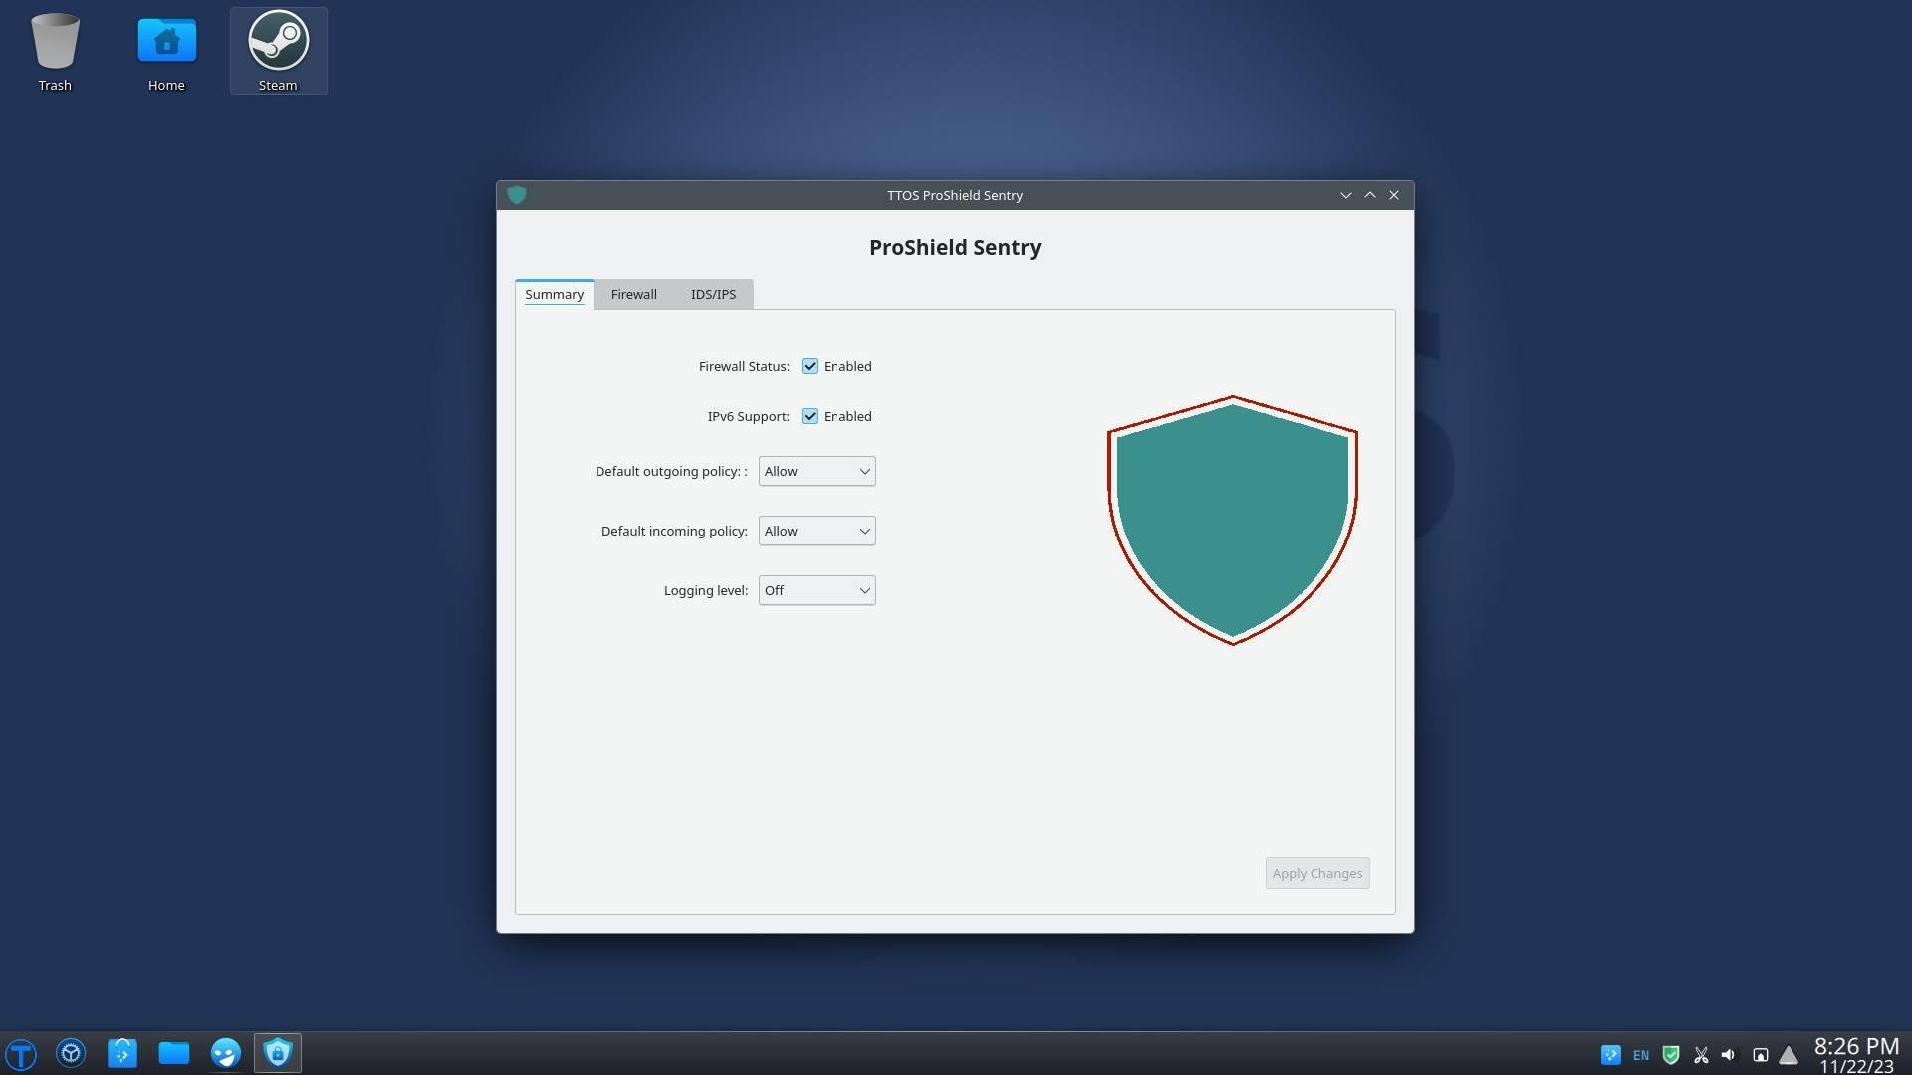1912x1075 pixels.
Task: Click the green shield tray icon
Action: pyautogui.click(x=1671, y=1055)
